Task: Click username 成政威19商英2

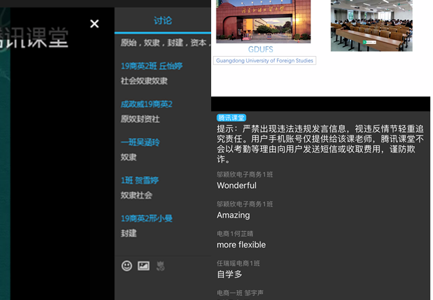Action: click(x=147, y=104)
